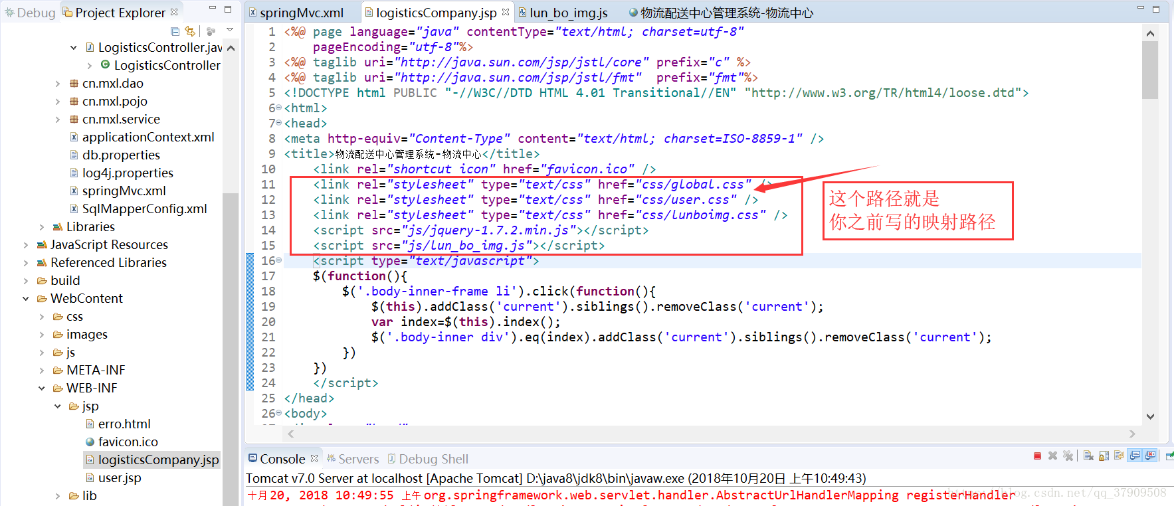Click Remove Launch icon in Console toolbar
1174x506 pixels.
(1052, 456)
